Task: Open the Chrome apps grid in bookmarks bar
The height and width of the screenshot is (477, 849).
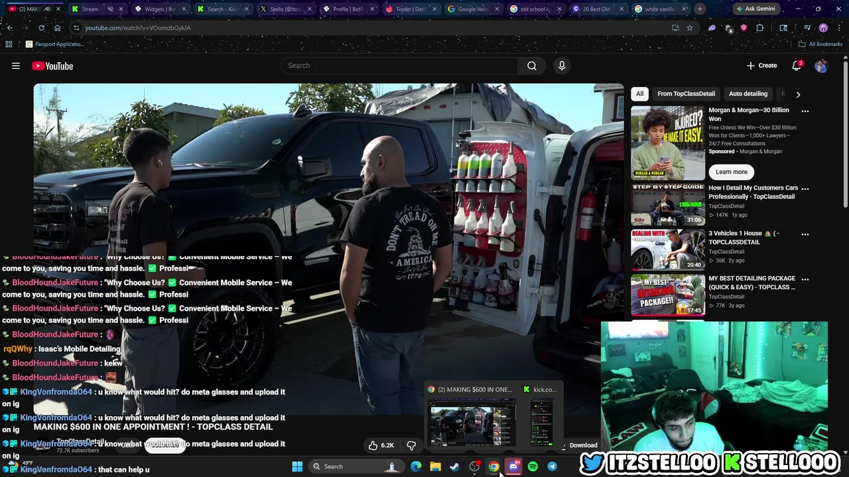Action: coord(9,44)
